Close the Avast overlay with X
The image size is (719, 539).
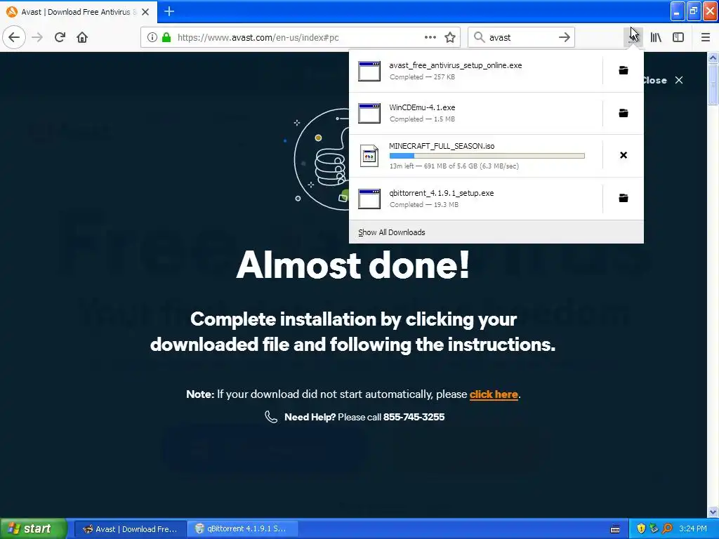679,80
